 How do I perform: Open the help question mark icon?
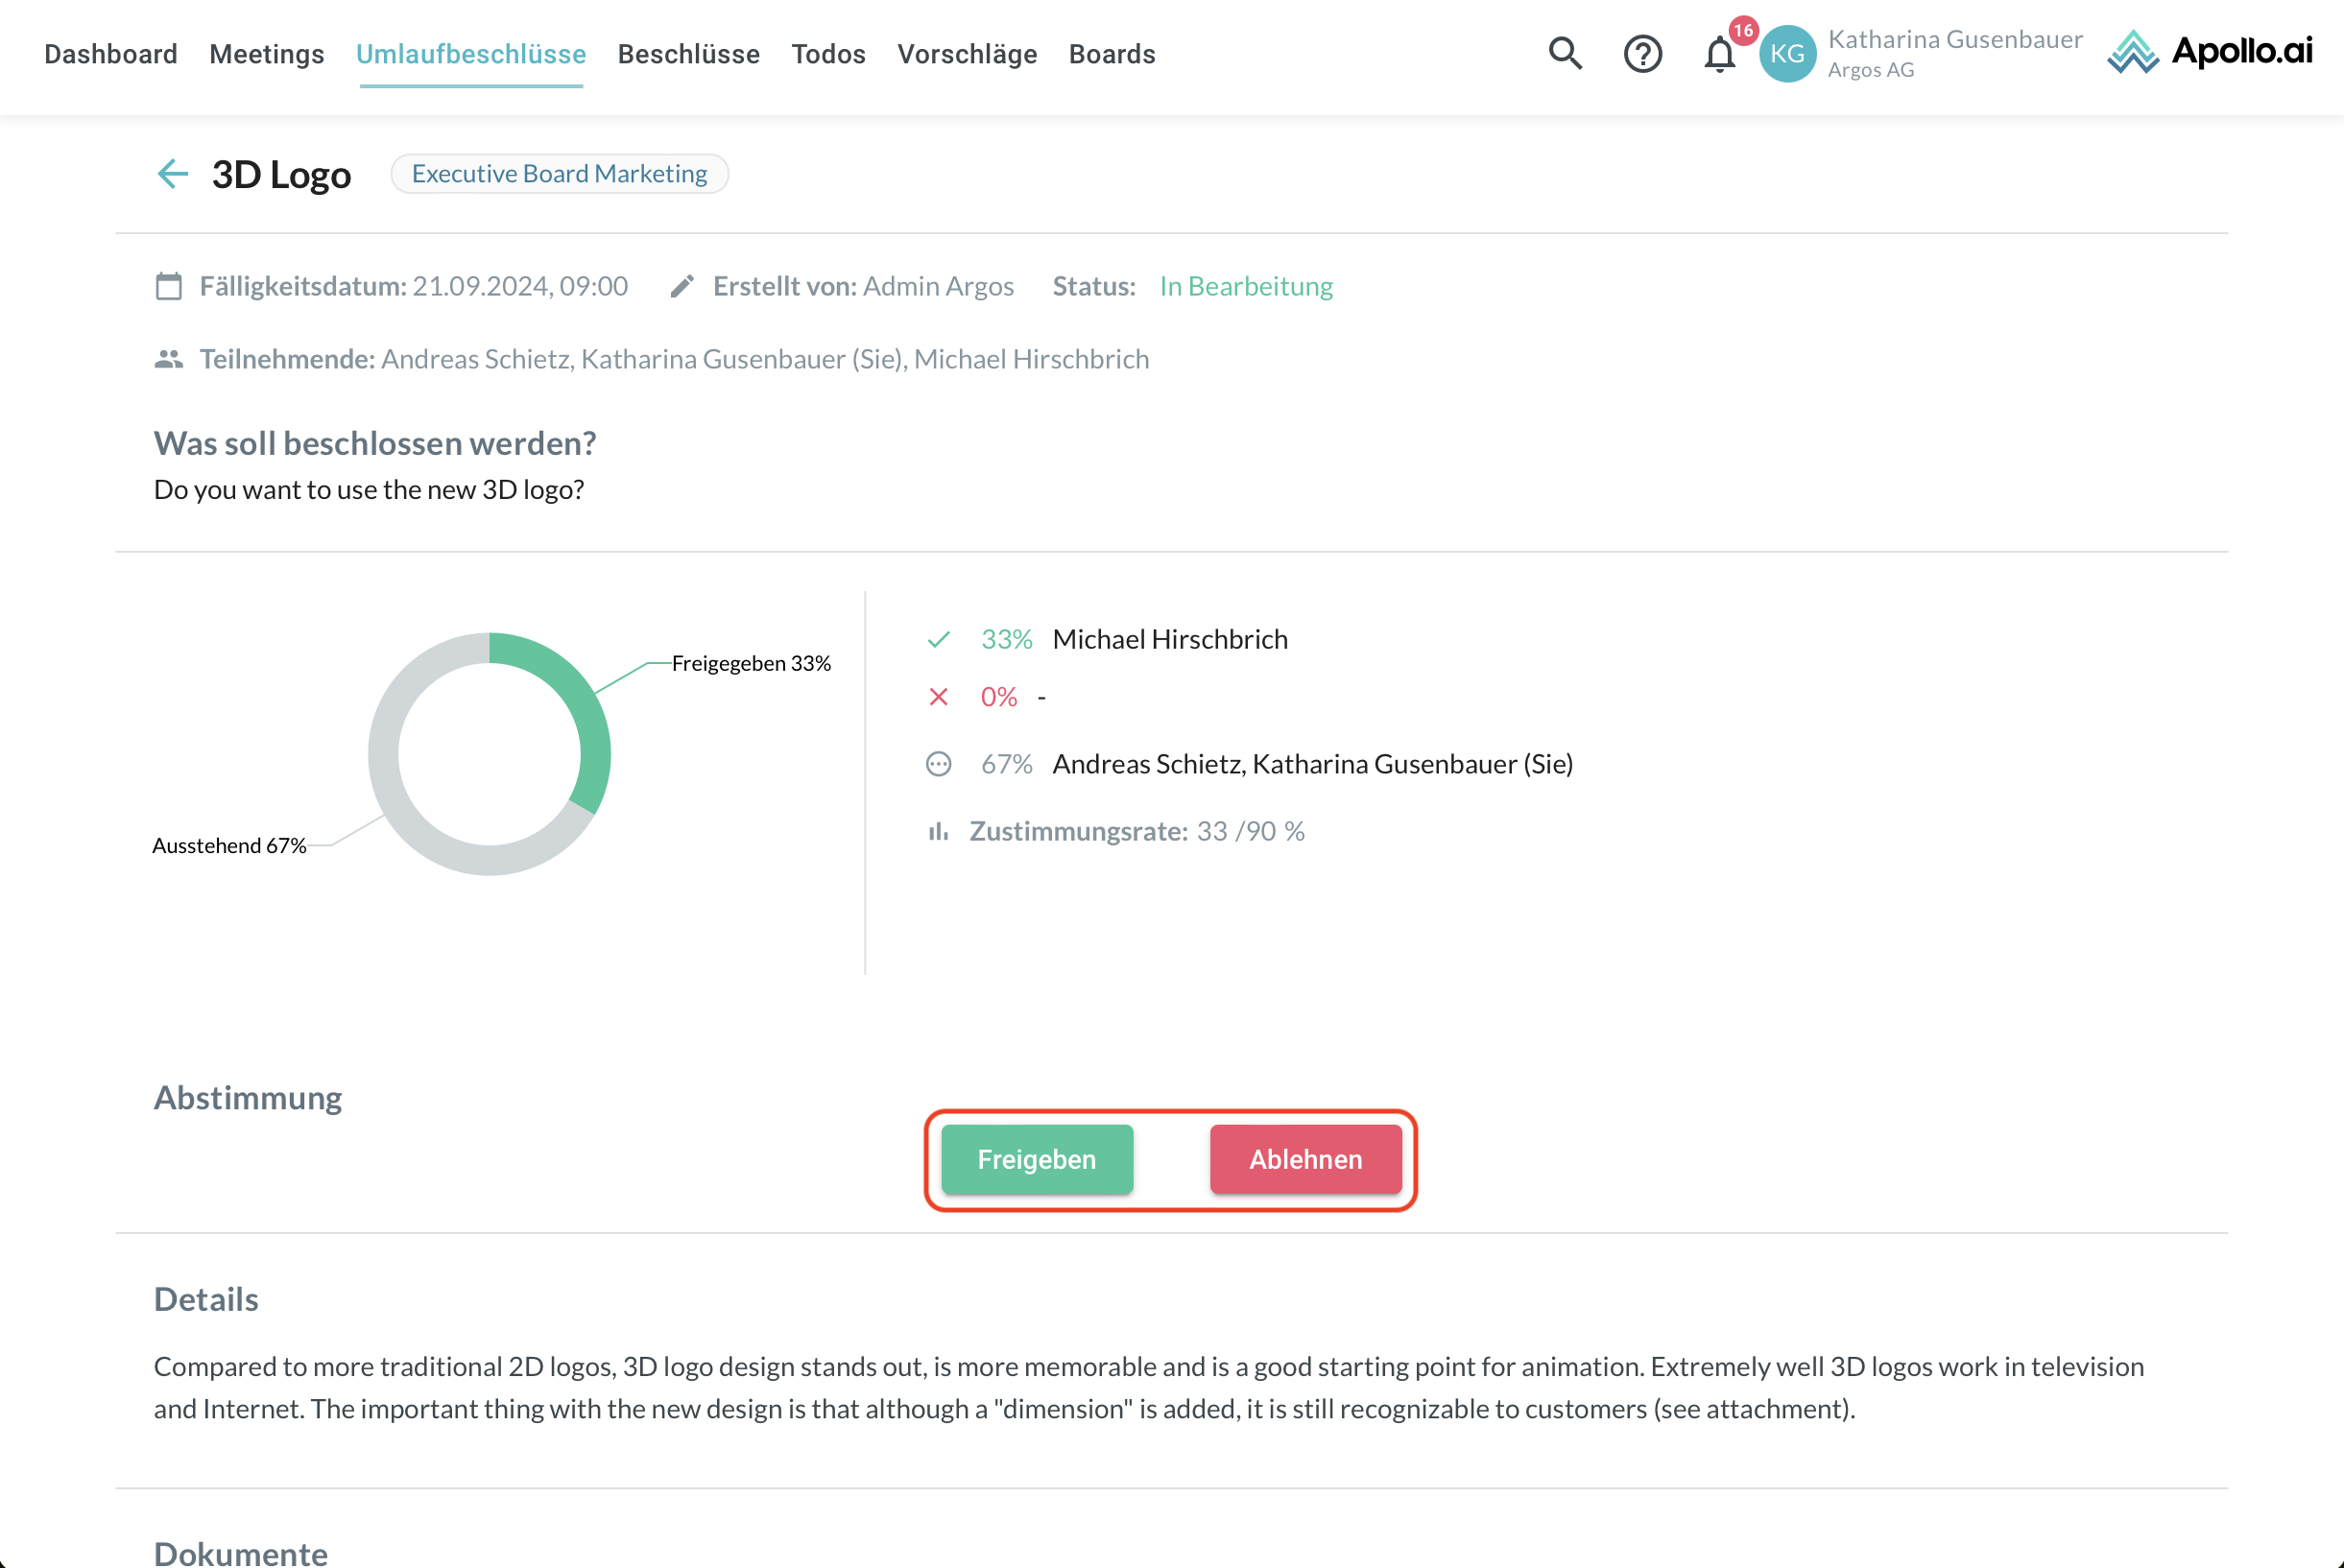point(1642,54)
